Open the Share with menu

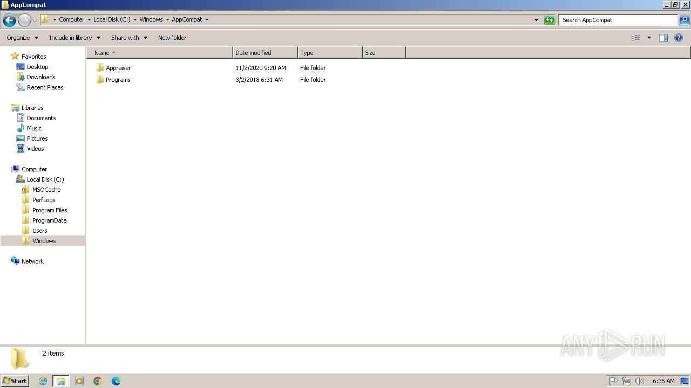pyautogui.click(x=129, y=38)
